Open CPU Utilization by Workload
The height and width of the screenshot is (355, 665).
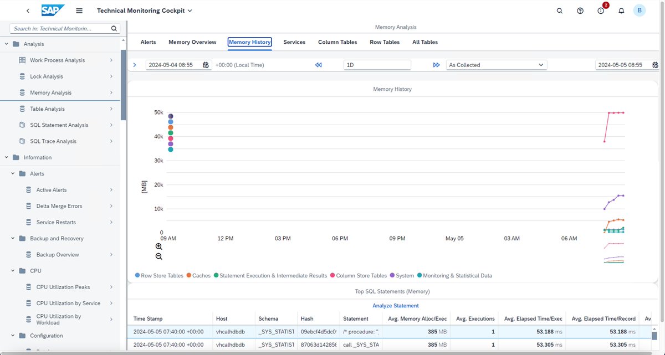(x=60, y=320)
